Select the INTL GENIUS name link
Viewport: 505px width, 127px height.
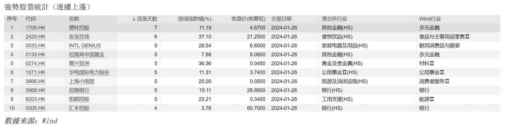pyautogui.click(x=85, y=45)
